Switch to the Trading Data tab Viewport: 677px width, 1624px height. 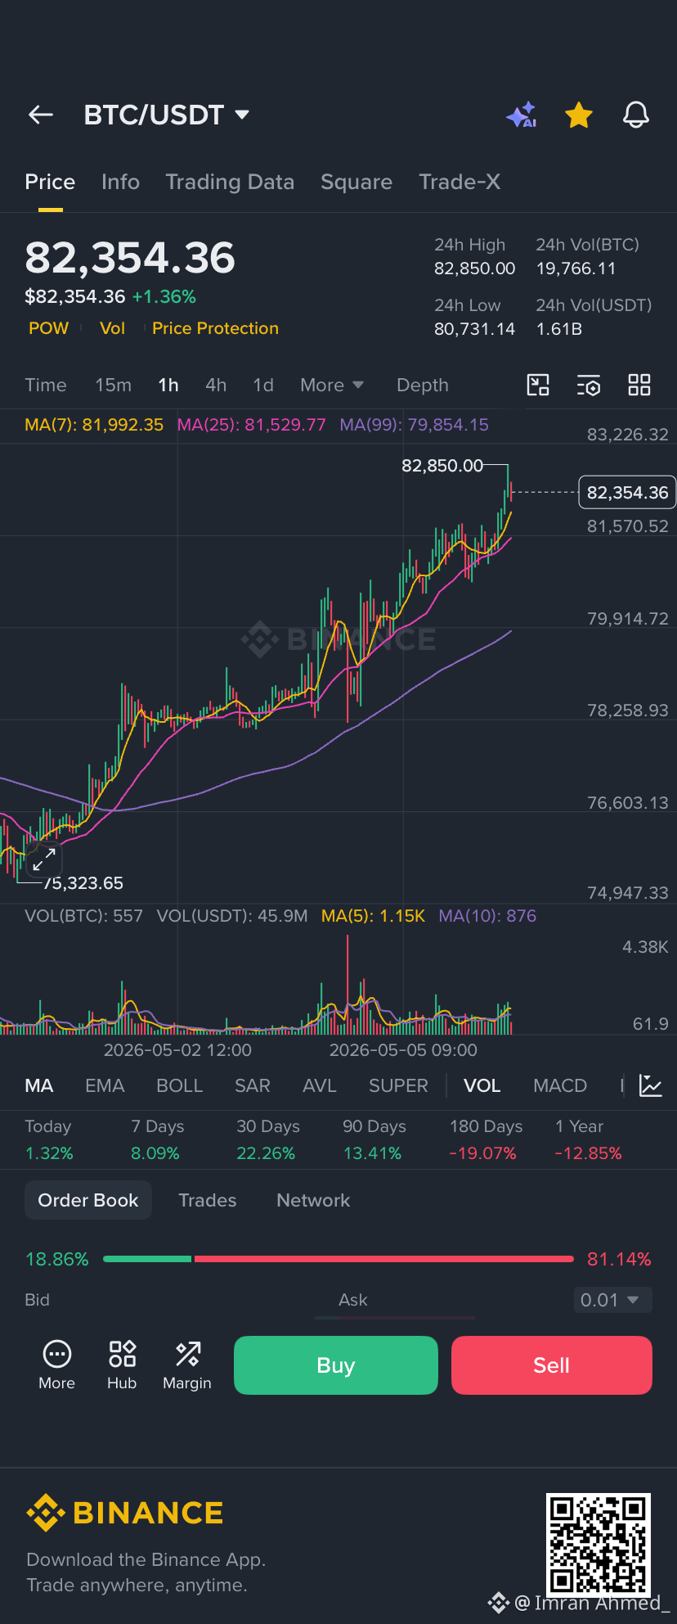tap(230, 182)
